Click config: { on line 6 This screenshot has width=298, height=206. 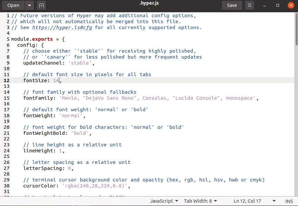point(30,45)
